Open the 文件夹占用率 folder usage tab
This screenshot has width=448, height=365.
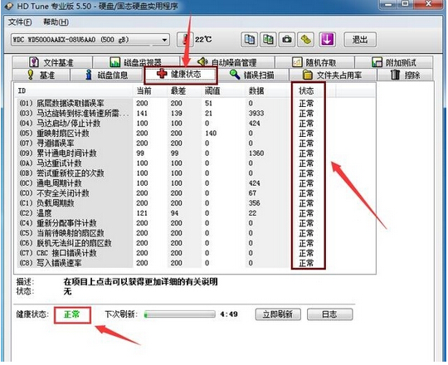333,75
